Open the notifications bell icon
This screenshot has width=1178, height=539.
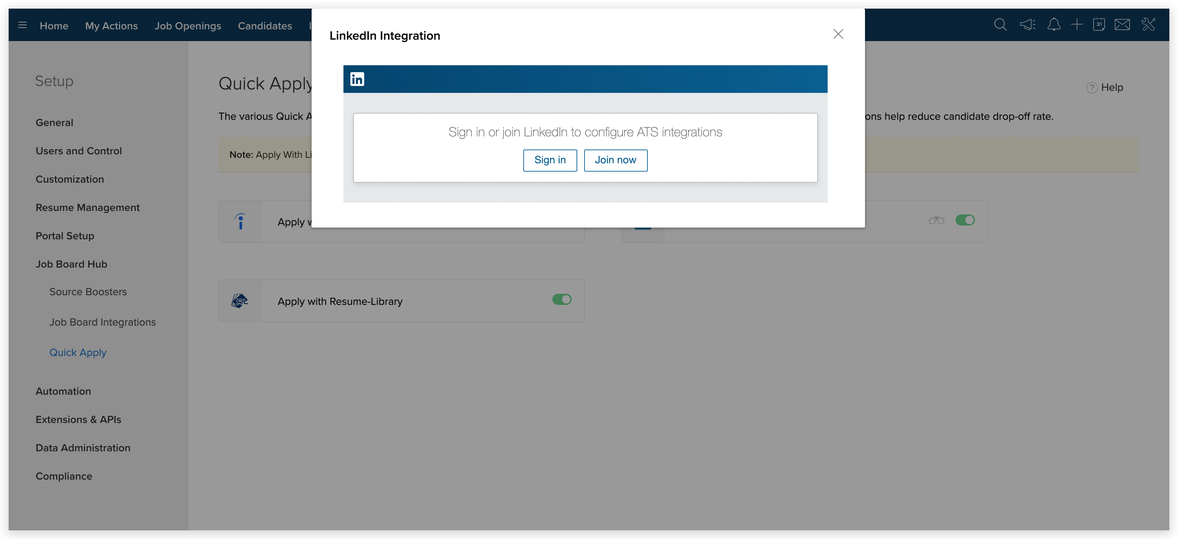pos(1053,25)
